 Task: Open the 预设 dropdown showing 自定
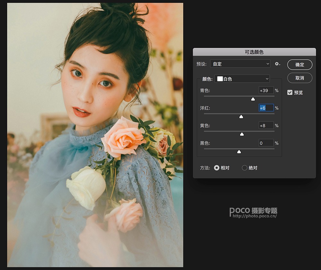click(240, 64)
